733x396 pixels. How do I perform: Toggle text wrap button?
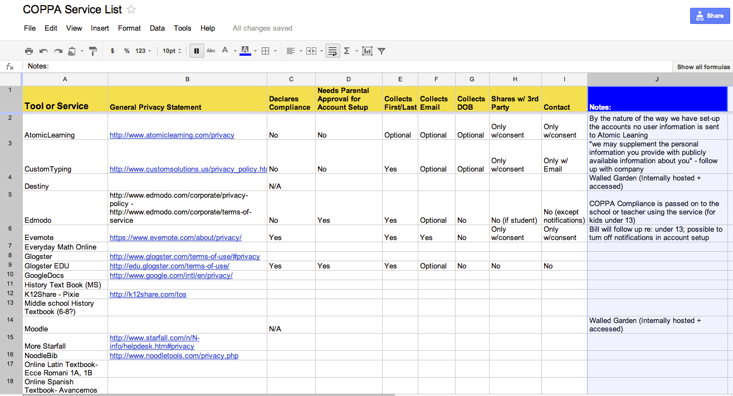[x=332, y=51]
